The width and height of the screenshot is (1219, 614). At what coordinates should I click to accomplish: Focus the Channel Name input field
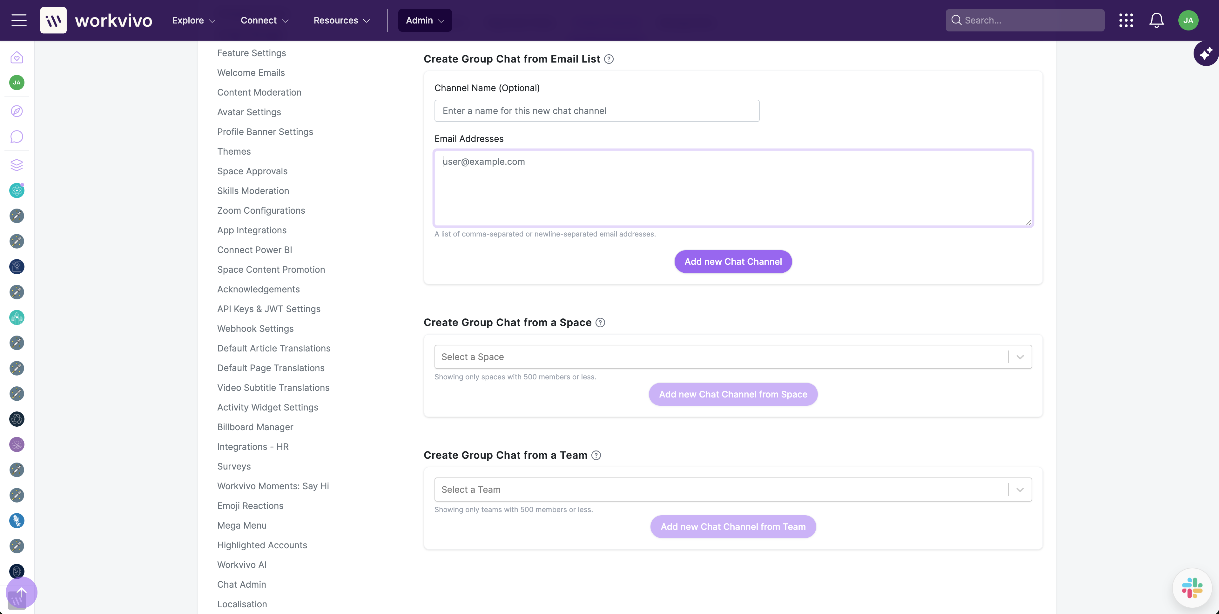click(x=597, y=111)
